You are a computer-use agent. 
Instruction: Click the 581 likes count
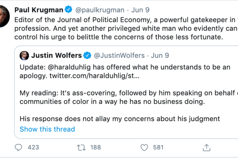click(x=158, y=147)
